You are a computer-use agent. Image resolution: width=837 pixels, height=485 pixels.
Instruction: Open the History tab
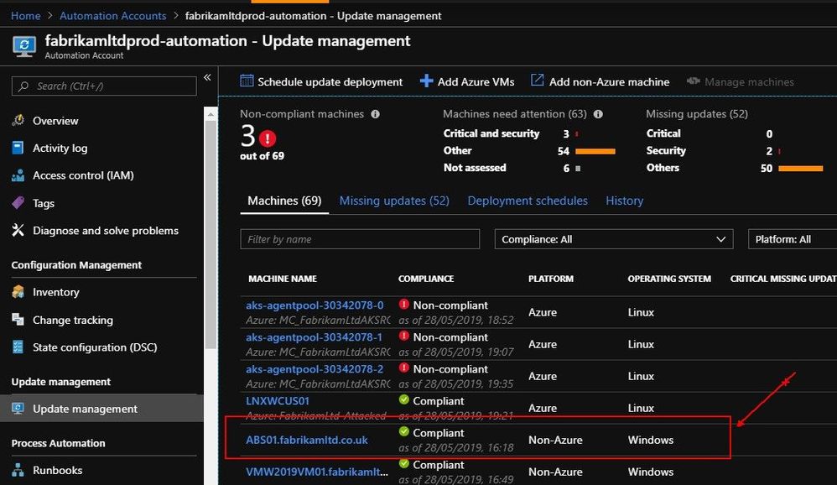[625, 201]
